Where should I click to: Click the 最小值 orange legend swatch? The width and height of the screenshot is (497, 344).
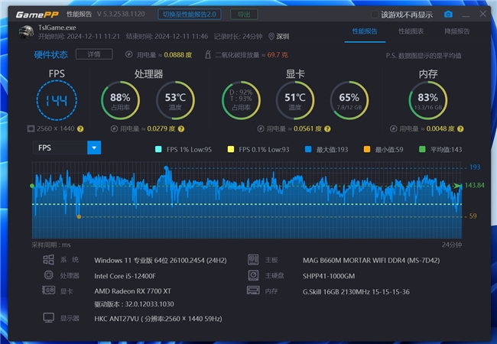point(367,149)
